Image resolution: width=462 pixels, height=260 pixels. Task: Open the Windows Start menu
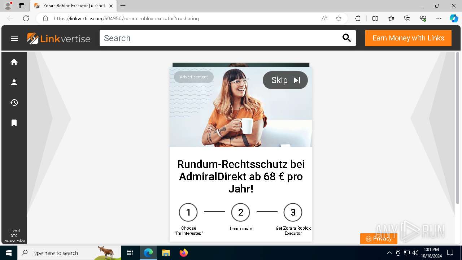[x=9, y=253]
